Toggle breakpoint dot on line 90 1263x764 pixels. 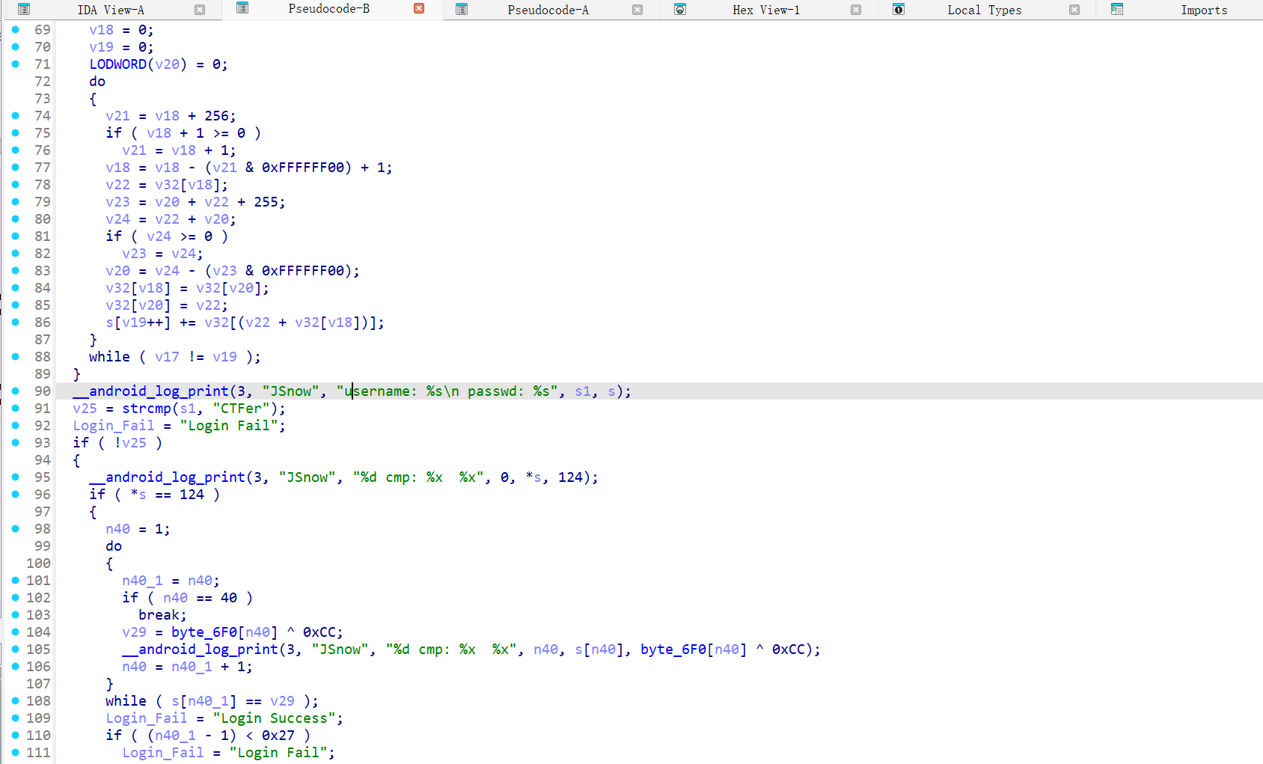point(16,391)
